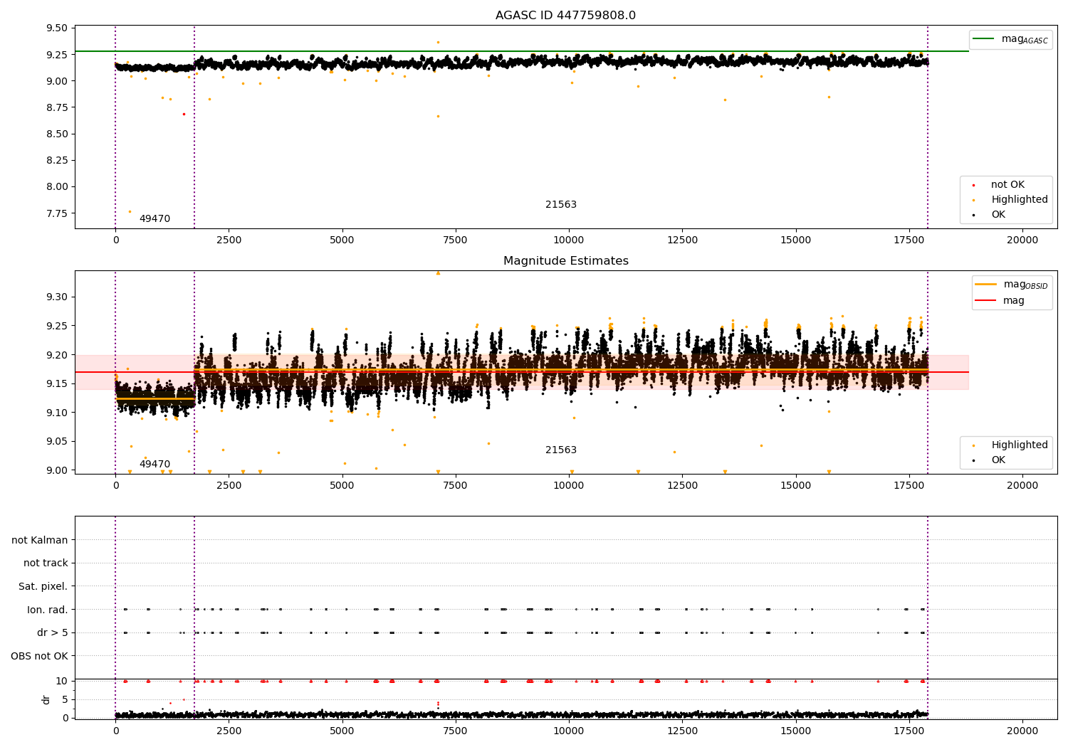Viewport: 1068px width, 747px height.
Task: Click the '21563' annotation in Magnitude Estimates plot
Action: [561, 450]
